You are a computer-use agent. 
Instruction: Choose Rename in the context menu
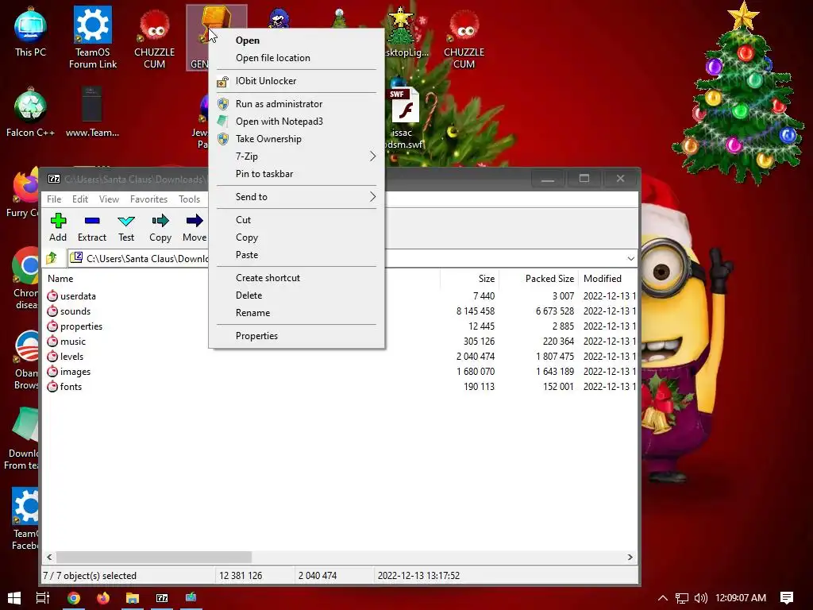[x=296, y=313]
